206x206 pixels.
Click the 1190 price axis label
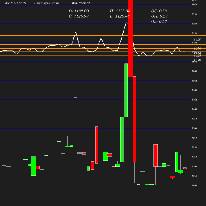pos(194,157)
